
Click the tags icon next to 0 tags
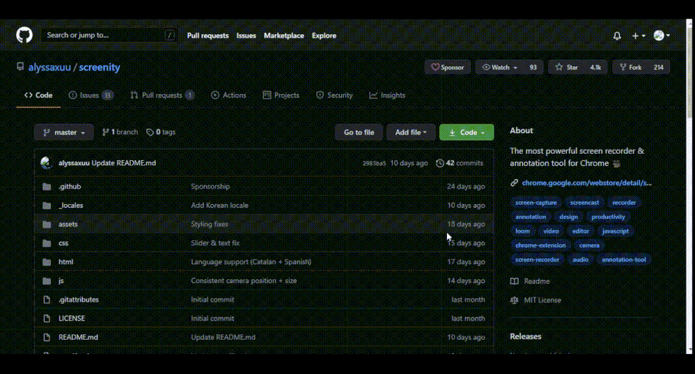(150, 133)
